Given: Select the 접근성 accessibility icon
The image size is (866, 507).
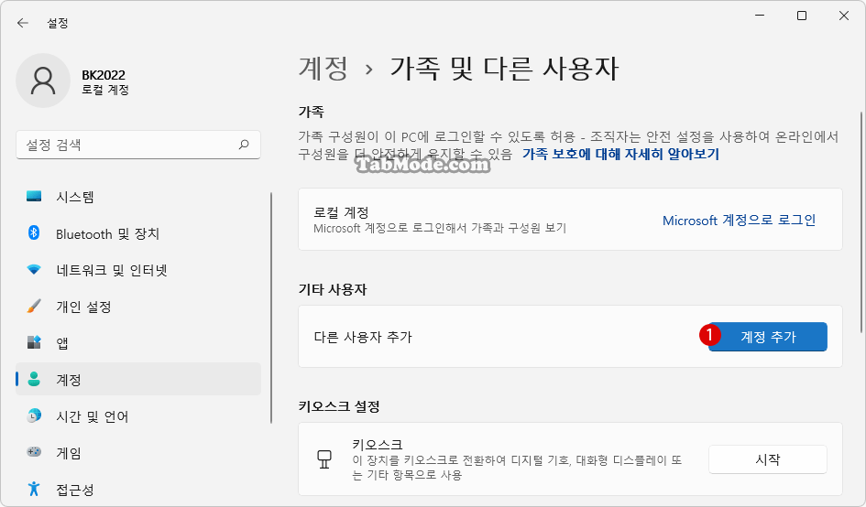Looking at the screenshot, I should pos(34,489).
